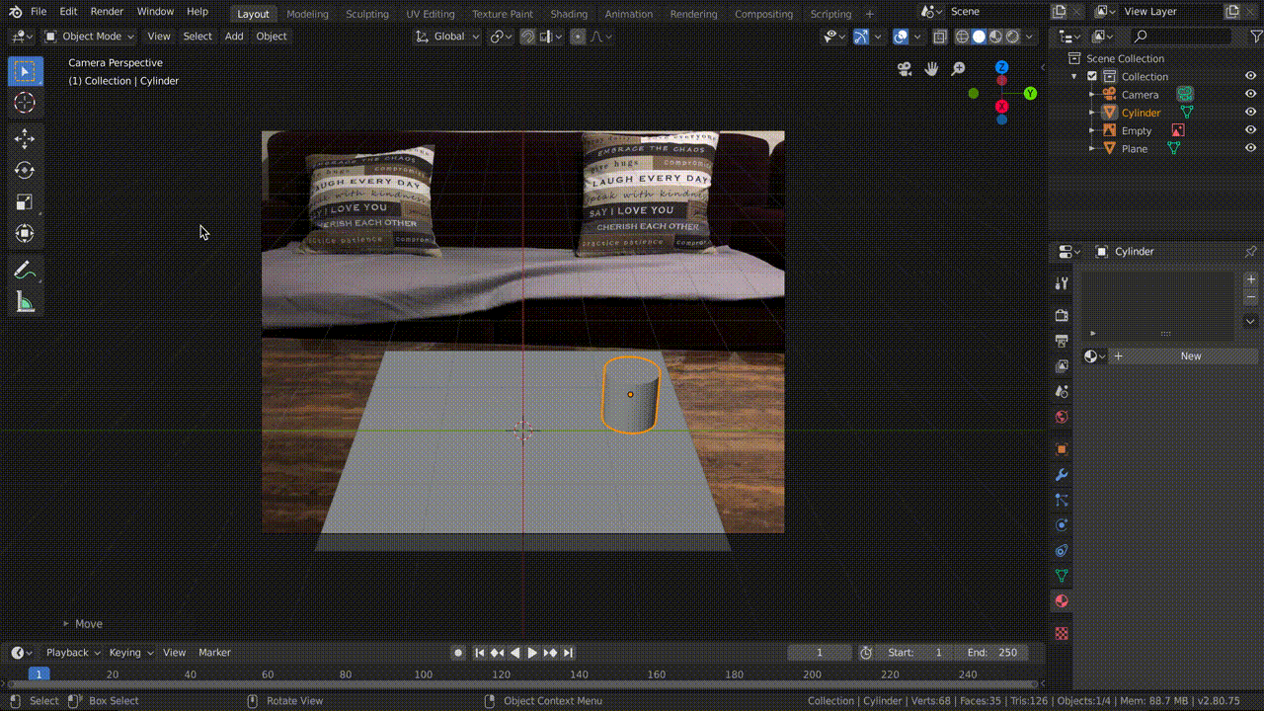Open the Object Mode dropdown
1264x711 pixels.
click(91, 37)
